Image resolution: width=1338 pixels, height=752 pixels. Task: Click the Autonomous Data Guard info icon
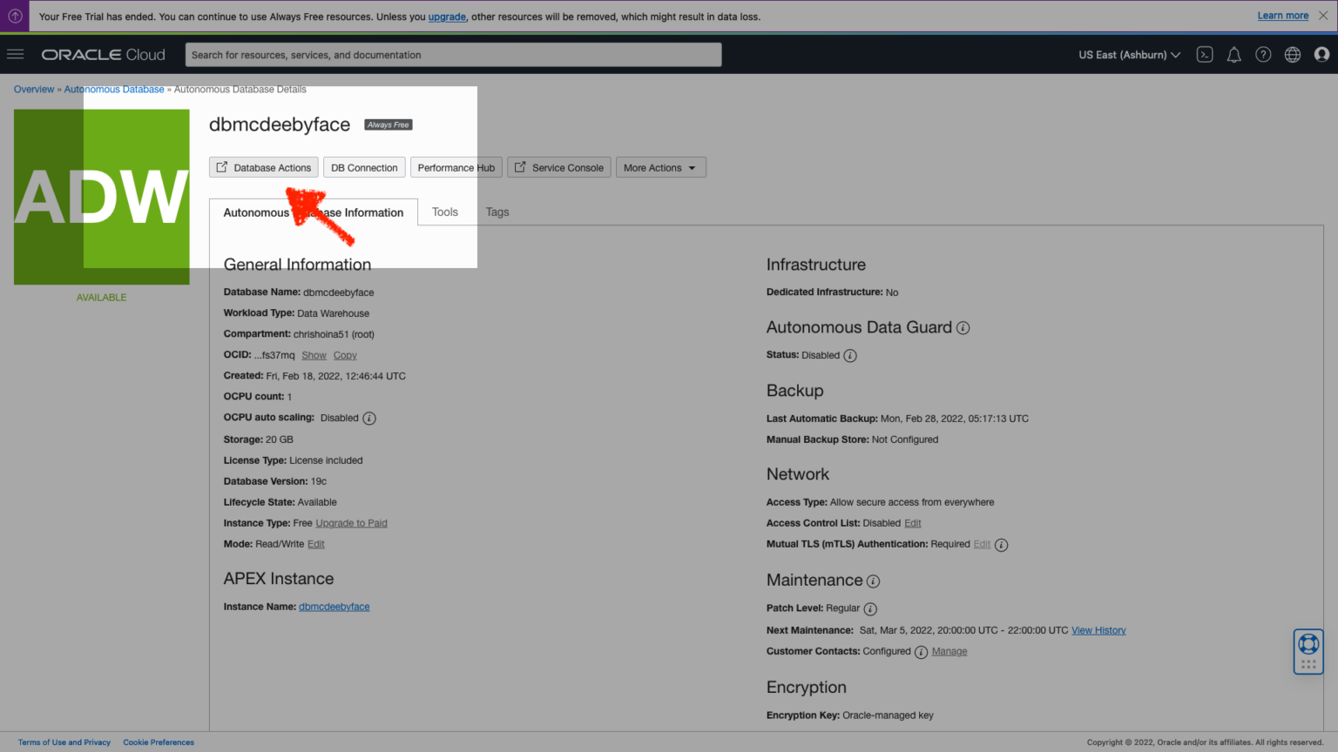[963, 328]
